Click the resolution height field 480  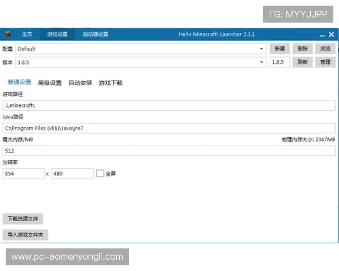click(72, 174)
